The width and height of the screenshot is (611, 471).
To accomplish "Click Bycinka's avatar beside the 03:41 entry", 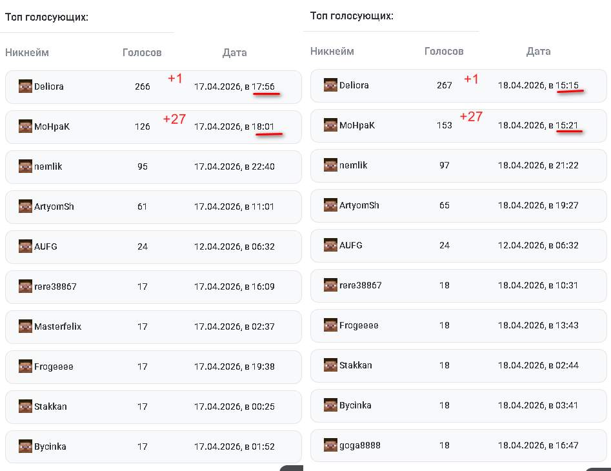I will point(330,405).
